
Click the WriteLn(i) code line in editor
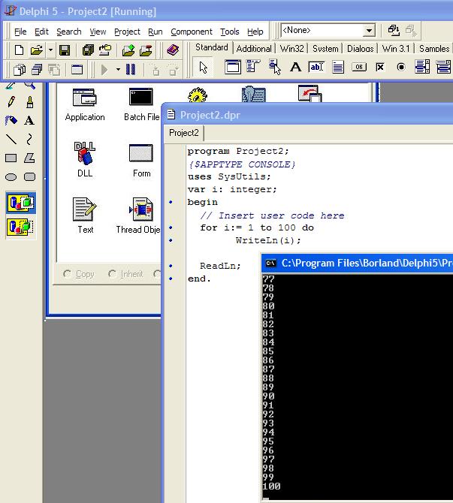point(267,240)
